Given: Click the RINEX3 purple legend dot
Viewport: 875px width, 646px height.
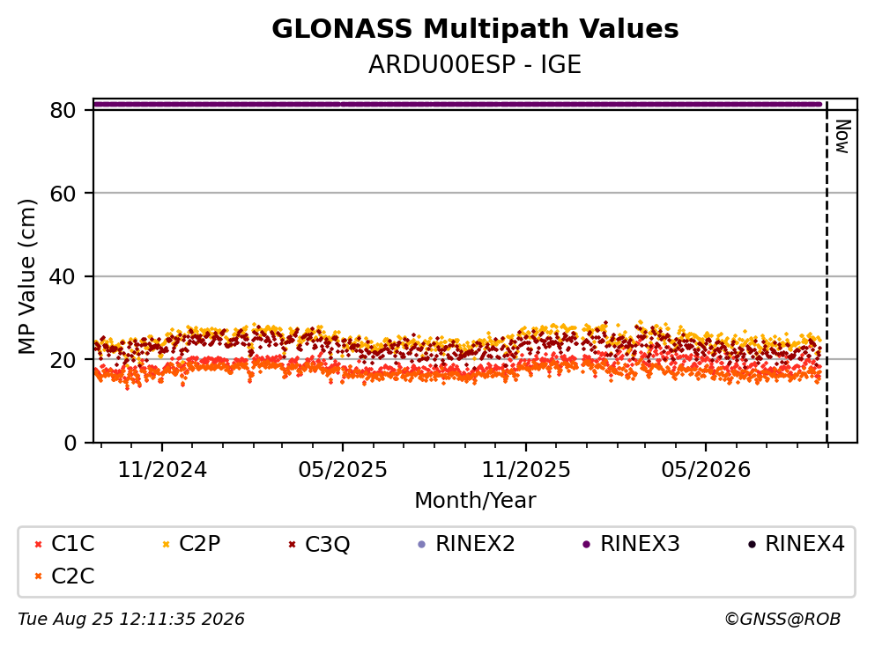Looking at the screenshot, I should pyautogui.click(x=587, y=544).
